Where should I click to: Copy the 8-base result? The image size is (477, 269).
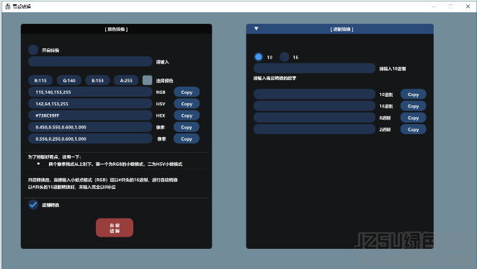click(x=413, y=118)
